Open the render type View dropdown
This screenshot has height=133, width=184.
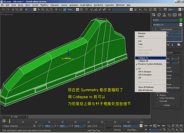coord(180,9)
